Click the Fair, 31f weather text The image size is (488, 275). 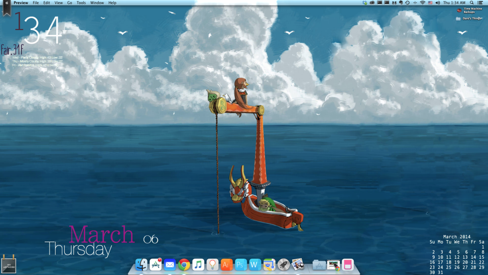click(x=12, y=50)
